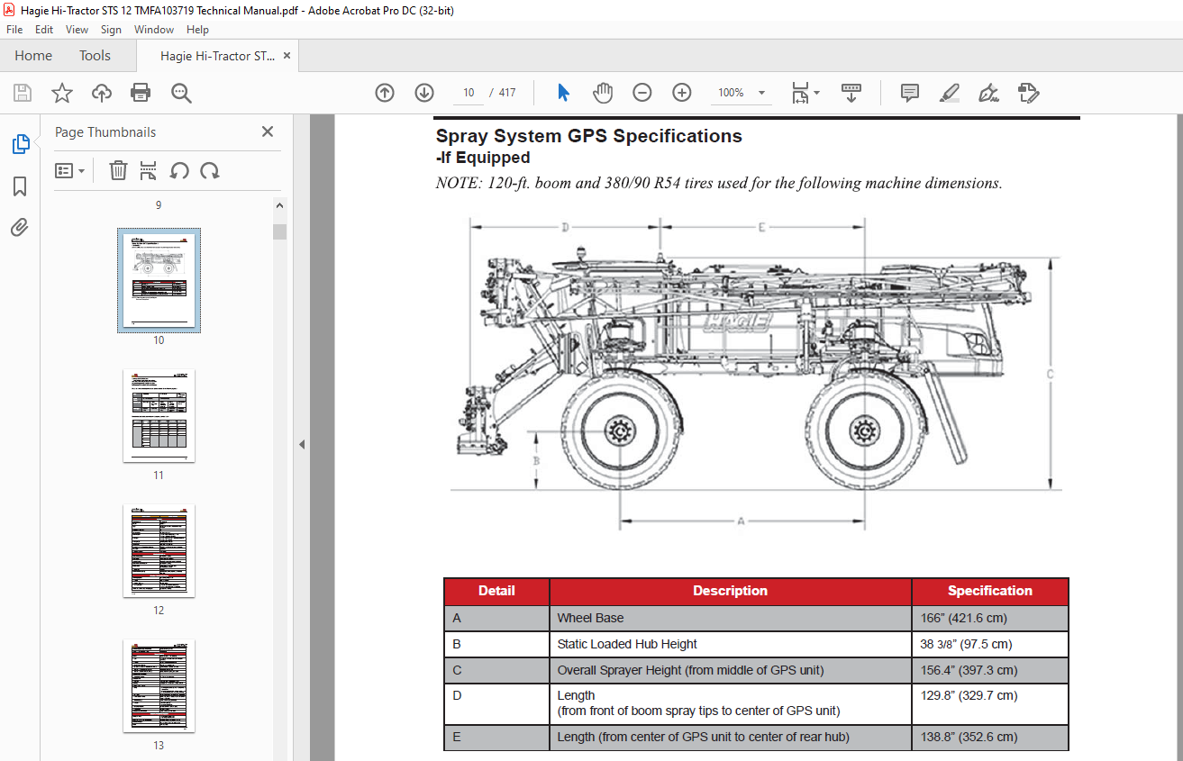Screen dimensions: 1183x761
Task: Click the scrolling mode keyboard icon
Action: (851, 93)
